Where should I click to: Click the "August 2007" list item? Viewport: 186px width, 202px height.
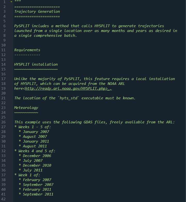pos(35,137)
